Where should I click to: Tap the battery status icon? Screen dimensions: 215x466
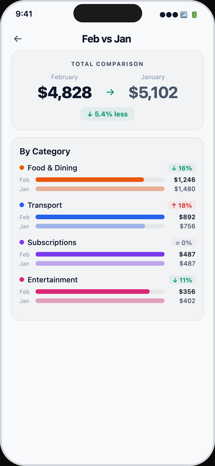coord(194,15)
